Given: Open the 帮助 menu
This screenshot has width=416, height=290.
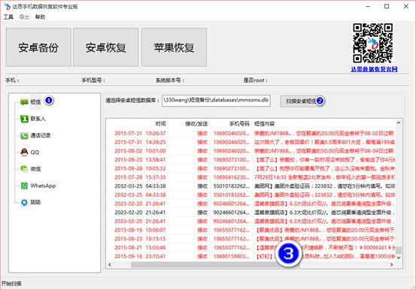Looking at the screenshot, I should (40, 17).
